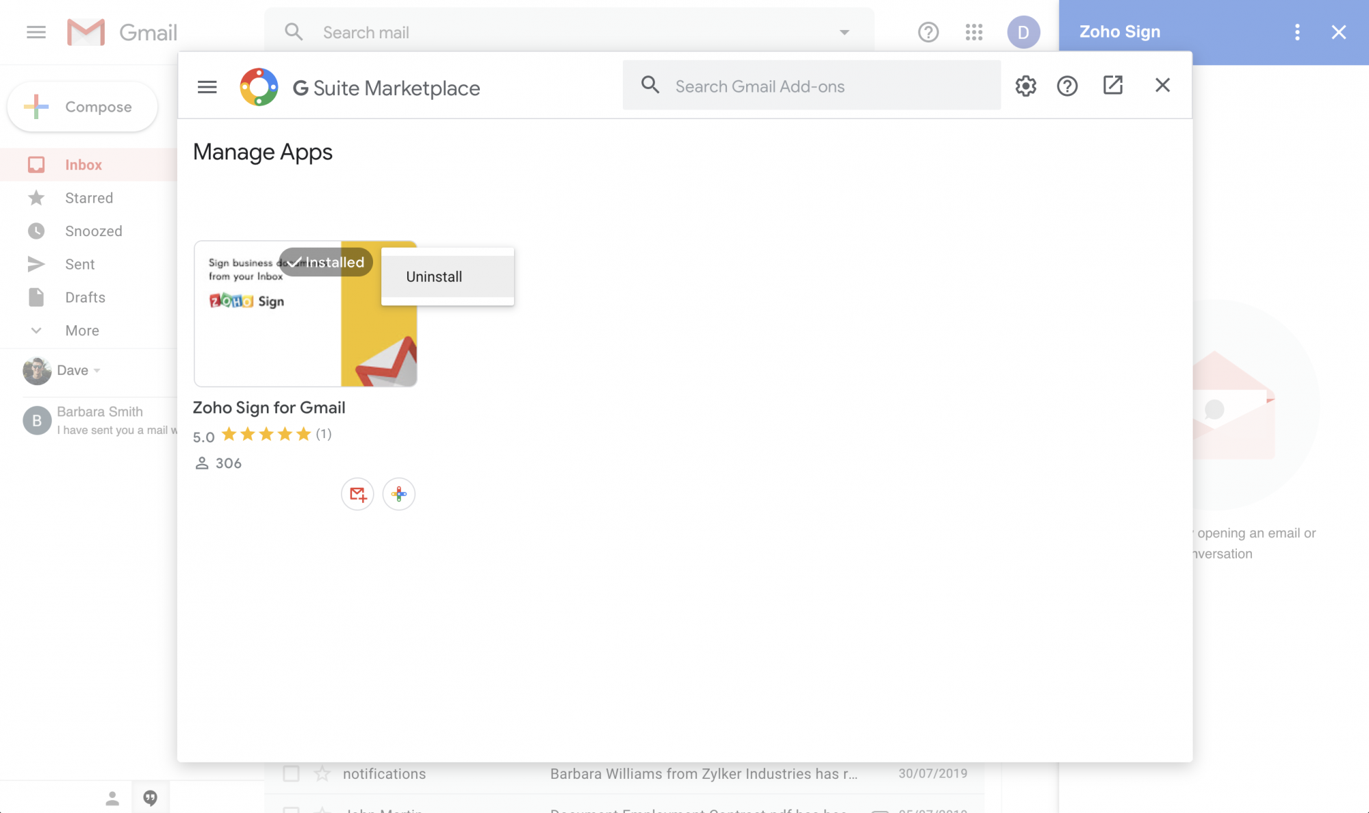Screen dimensions: 1369x813
Task: Click the Gmail add-on badge icon
Action: pos(357,493)
